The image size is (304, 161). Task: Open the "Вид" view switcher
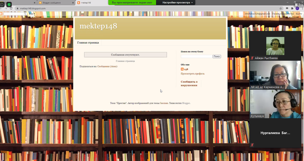(299, 4)
